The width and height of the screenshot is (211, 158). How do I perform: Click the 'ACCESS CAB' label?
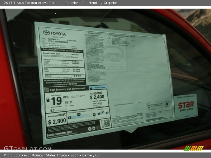(x=71, y=41)
